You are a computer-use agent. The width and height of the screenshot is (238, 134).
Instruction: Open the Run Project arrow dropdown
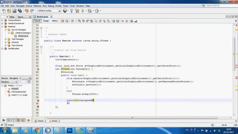coord(86,11)
